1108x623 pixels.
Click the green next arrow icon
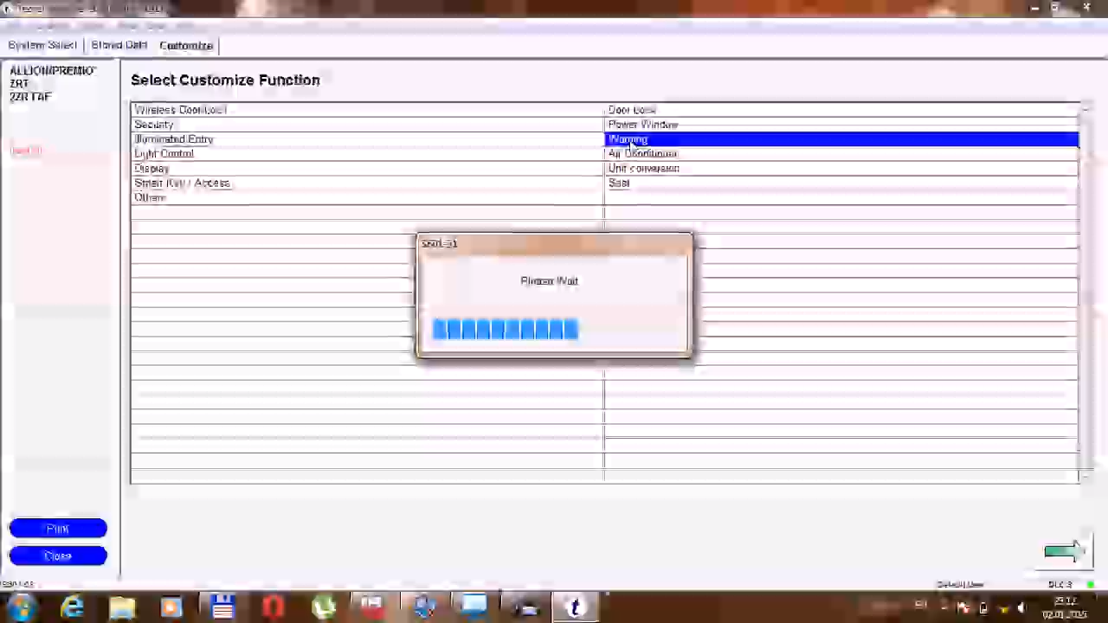(1064, 552)
